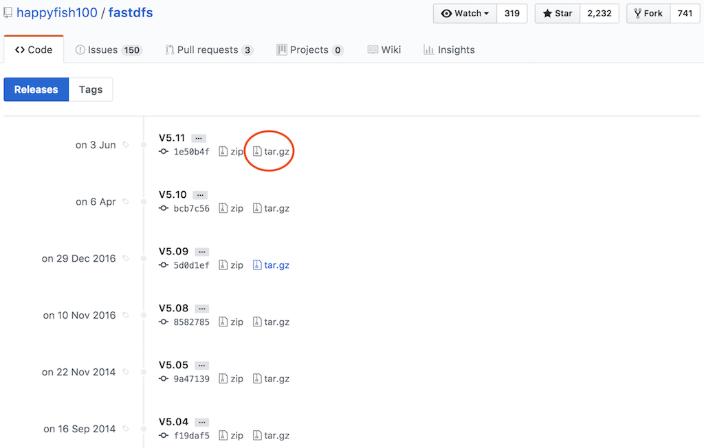The image size is (704, 448).
Task: Download the V5.11 zip archive
Action: (231, 151)
